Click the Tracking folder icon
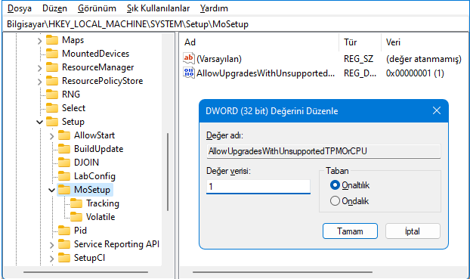The height and width of the screenshot is (279, 470). [76, 203]
